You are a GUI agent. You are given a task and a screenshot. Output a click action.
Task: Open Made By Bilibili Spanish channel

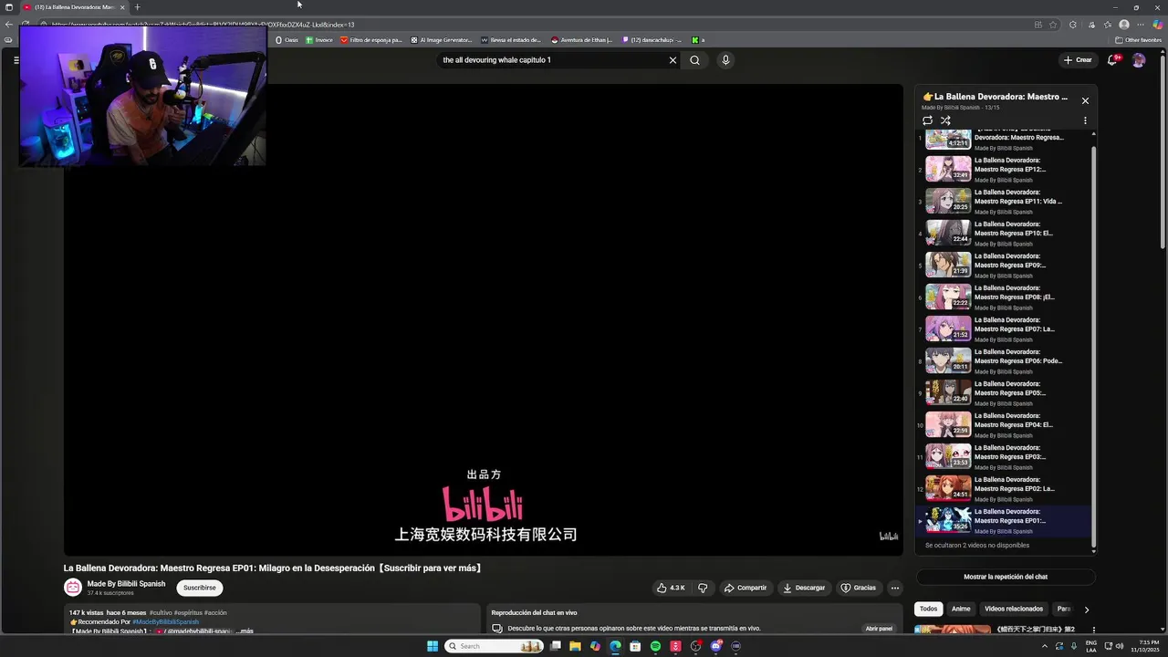(x=126, y=584)
